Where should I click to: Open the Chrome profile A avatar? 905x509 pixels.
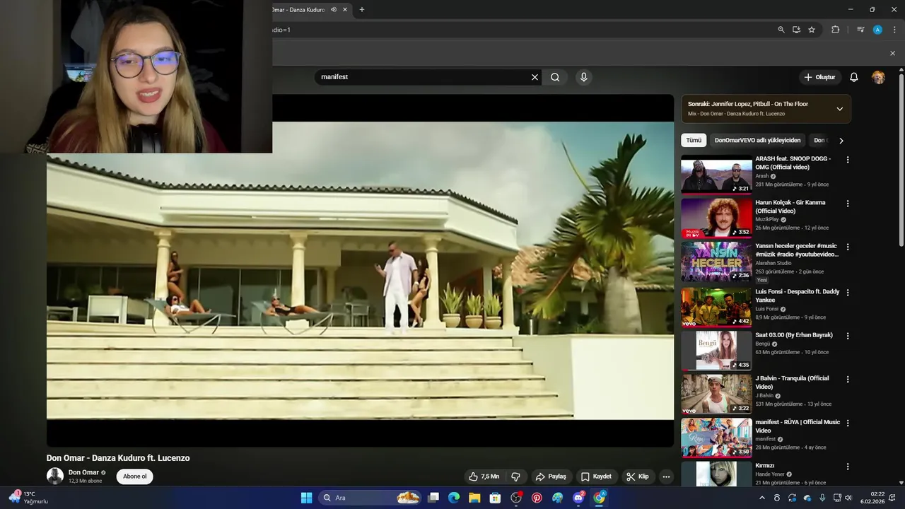pyautogui.click(x=877, y=30)
